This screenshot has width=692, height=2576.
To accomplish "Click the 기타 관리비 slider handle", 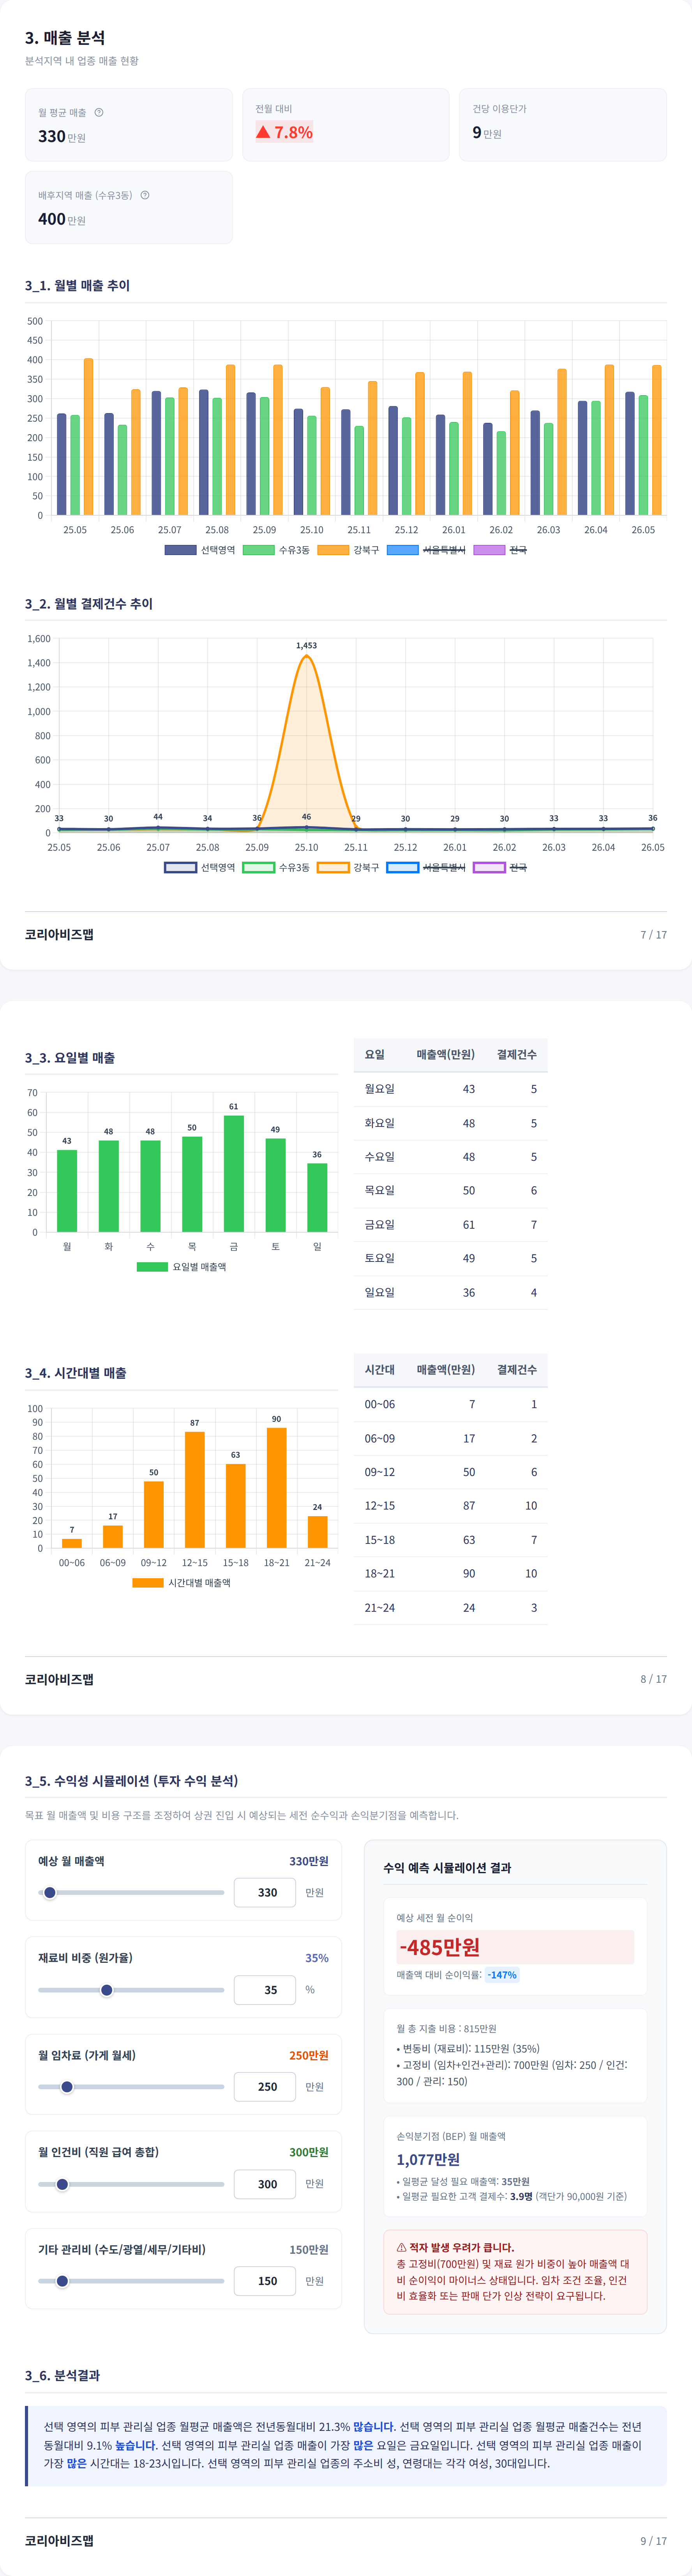I will [62, 2281].
